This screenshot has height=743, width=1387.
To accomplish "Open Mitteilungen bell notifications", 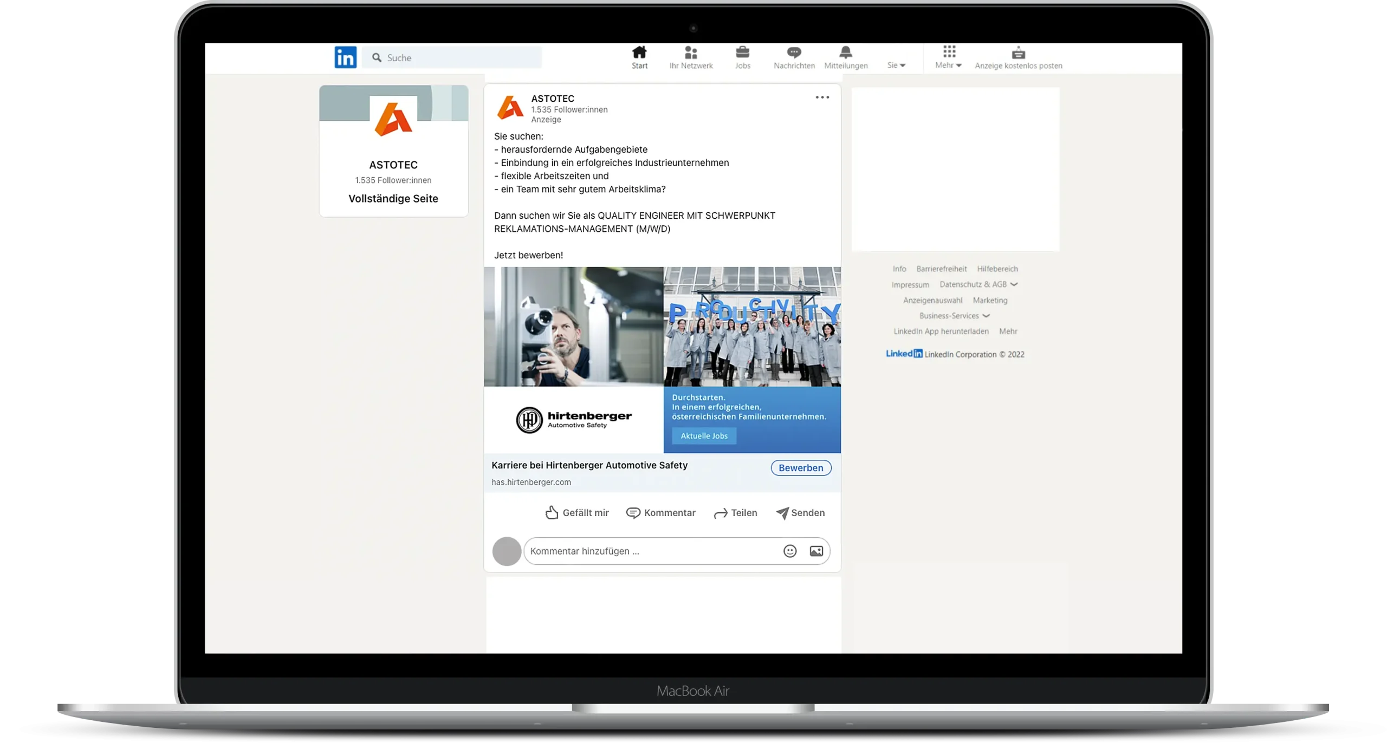I will click(845, 53).
